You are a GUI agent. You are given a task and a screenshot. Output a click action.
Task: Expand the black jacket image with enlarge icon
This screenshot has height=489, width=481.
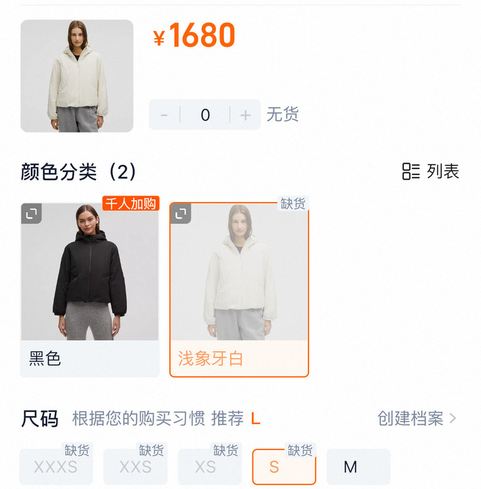tap(32, 214)
